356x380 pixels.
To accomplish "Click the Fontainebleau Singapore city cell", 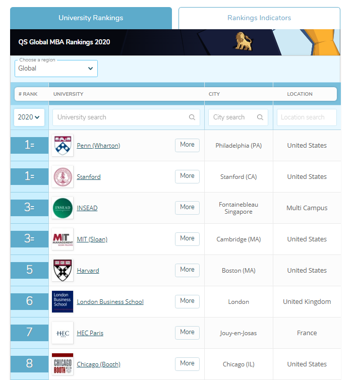I will pos(239,208).
